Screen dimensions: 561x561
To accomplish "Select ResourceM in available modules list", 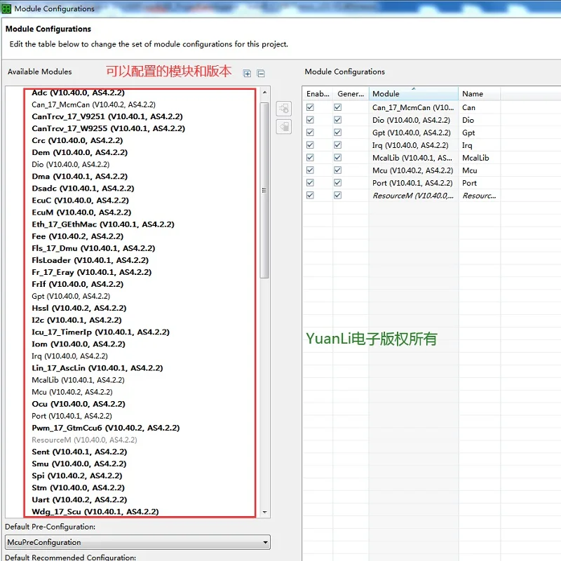I will coord(84,440).
